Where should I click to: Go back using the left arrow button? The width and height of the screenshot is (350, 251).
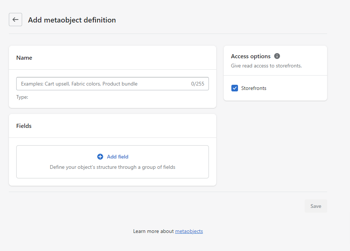pyautogui.click(x=15, y=20)
